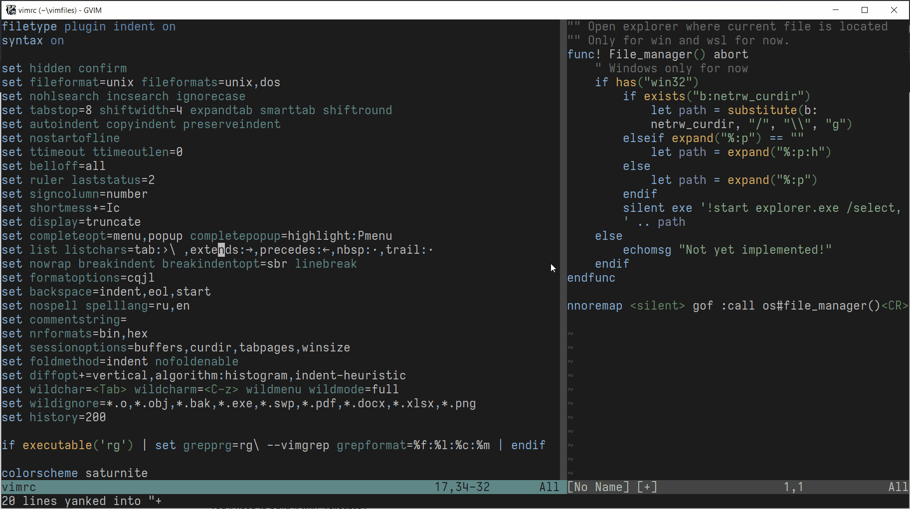Screen dimensions: 910x509
Task: Click the command line showing the yank message
Action: coord(80,501)
